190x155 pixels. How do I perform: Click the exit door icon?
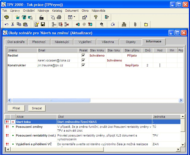click(107, 17)
